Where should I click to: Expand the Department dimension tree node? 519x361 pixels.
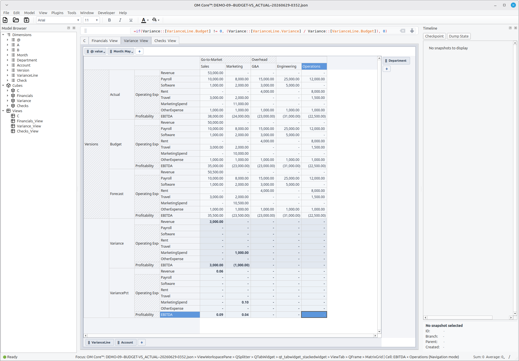[x=8, y=60]
